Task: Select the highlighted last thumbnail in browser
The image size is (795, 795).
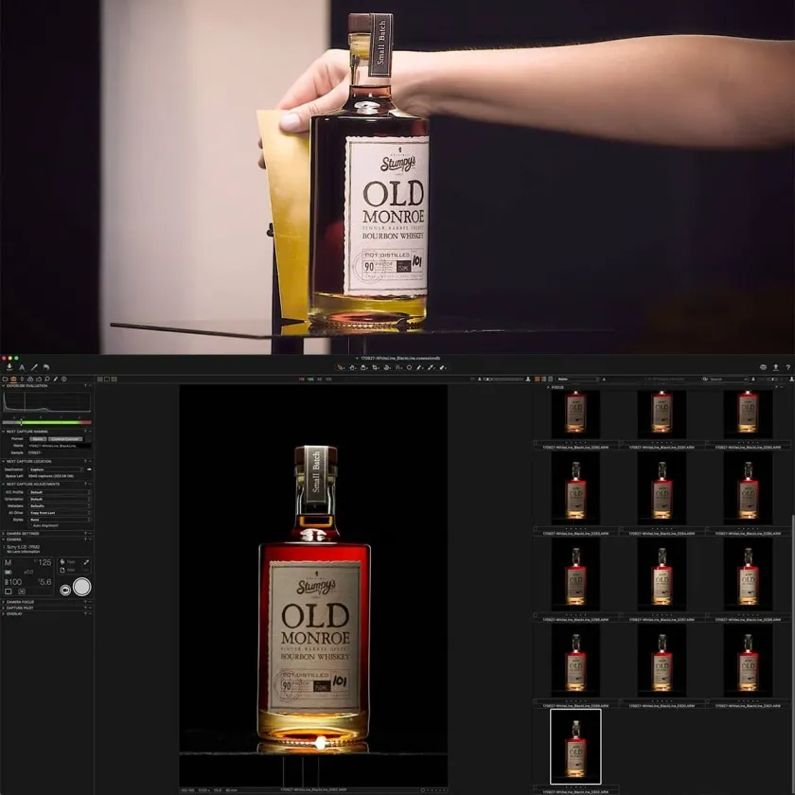Action: tap(574, 745)
